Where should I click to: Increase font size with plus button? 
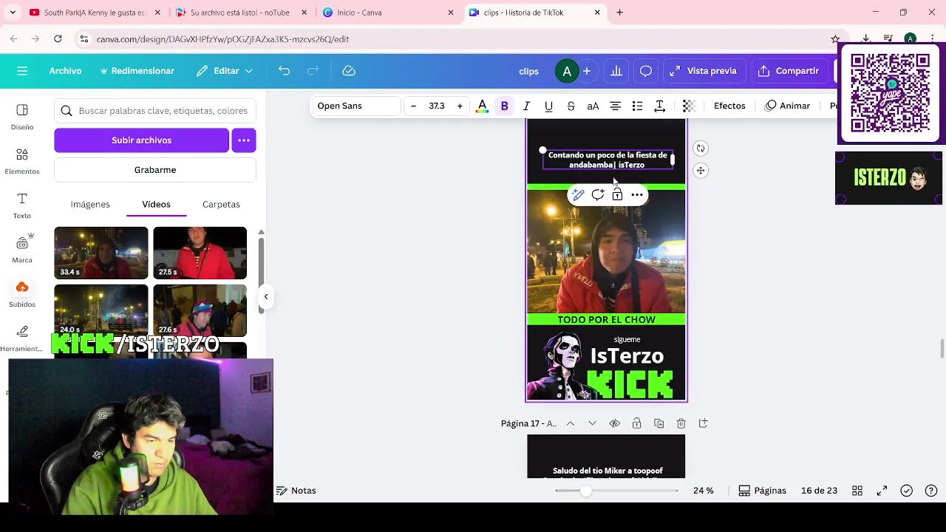tap(460, 106)
